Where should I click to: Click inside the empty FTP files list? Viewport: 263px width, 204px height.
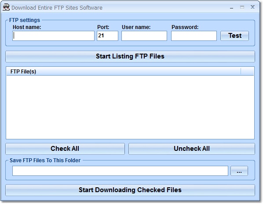coord(130,107)
